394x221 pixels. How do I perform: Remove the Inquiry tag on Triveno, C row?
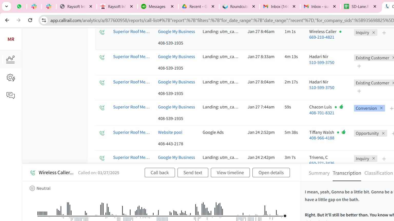pyautogui.click(x=373, y=159)
